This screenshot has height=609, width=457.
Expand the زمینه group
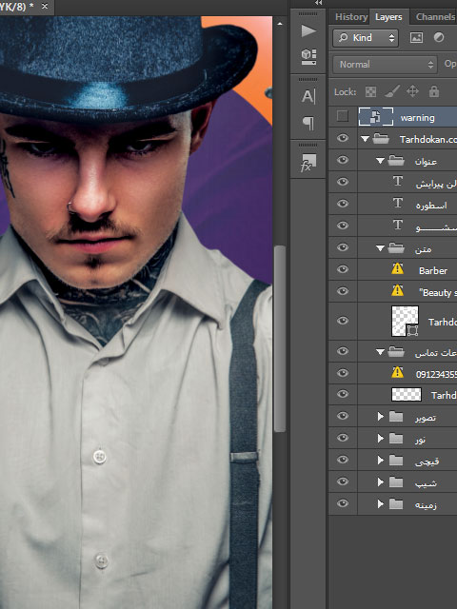pos(381,504)
